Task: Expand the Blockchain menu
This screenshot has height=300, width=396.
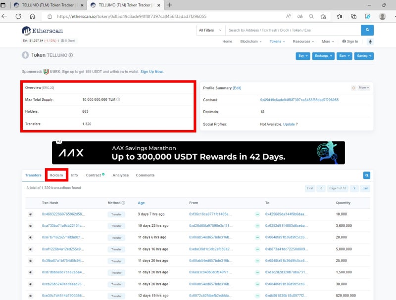Action: 251,42
